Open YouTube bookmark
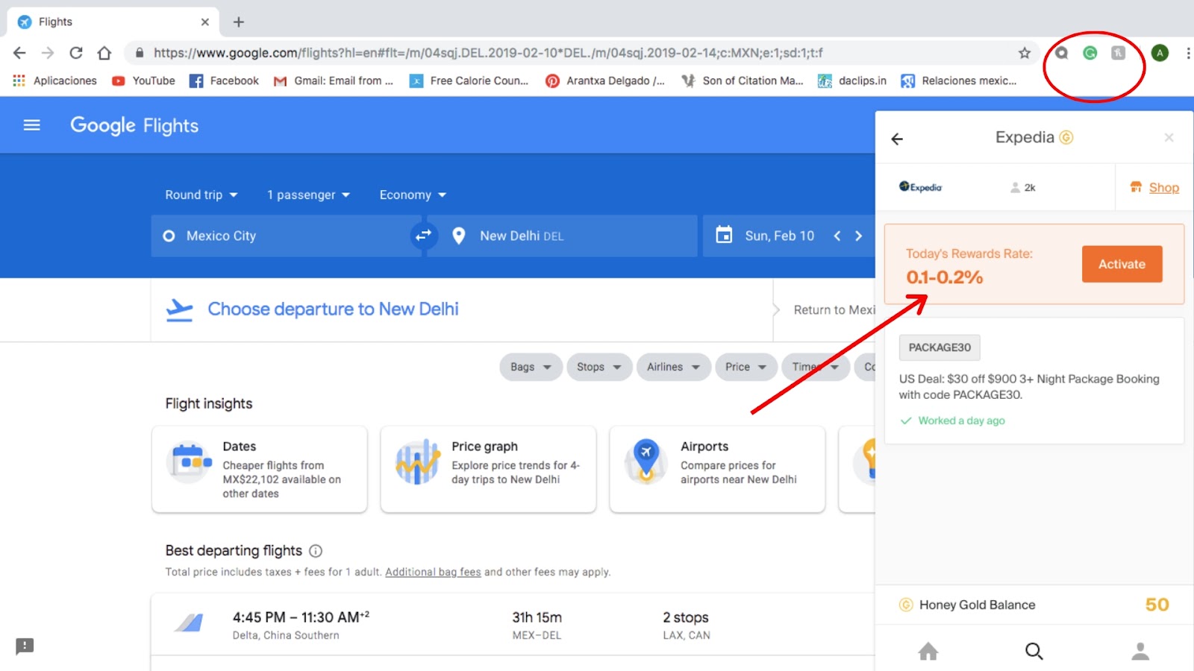1194x671 pixels. (143, 81)
